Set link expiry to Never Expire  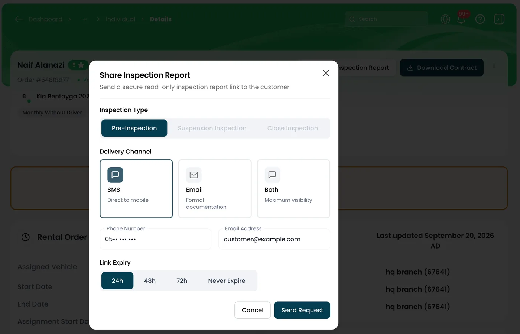(x=227, y=281)
